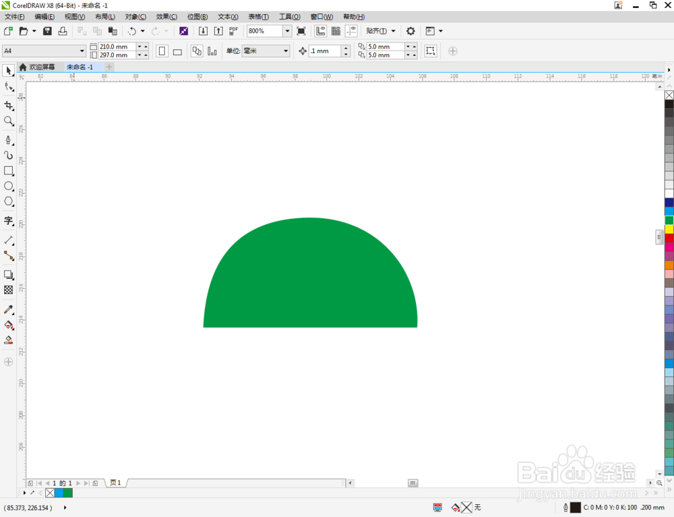Click the Save disk icon
This screenshot has height=517, width=674.
click(x=48, y=31)
